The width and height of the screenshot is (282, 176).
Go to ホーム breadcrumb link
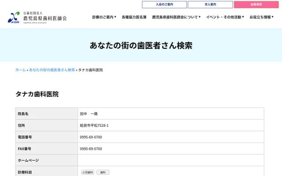tap(20, 70)
